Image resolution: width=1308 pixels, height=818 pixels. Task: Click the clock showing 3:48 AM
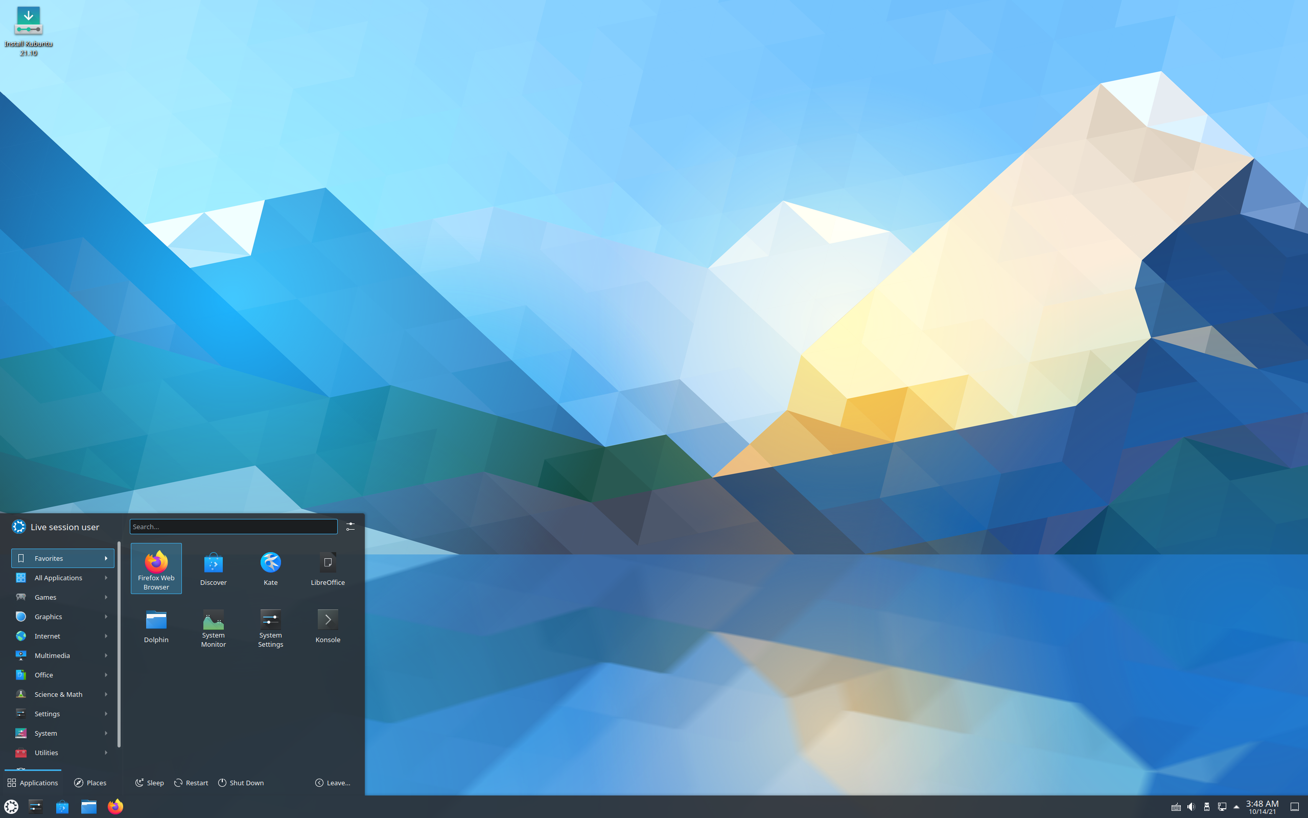(1263, 807)
